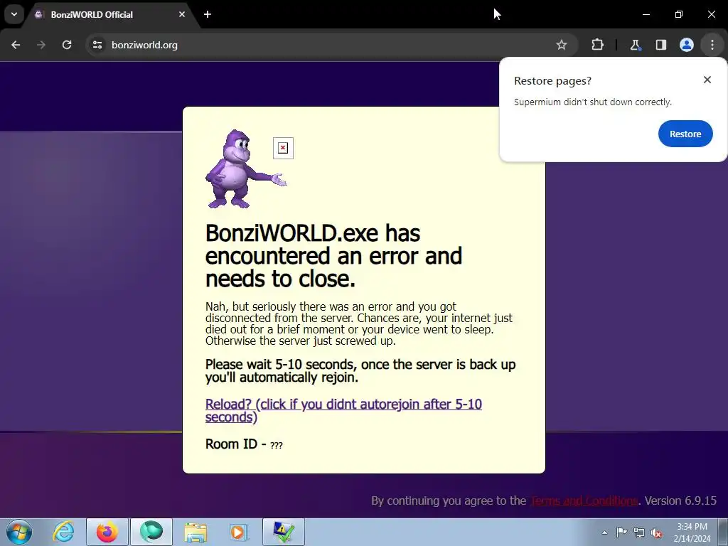Click the Version 6.9.15 text
Screen dimensions: 728x546
pyautogui.click(x=680, y=501)
